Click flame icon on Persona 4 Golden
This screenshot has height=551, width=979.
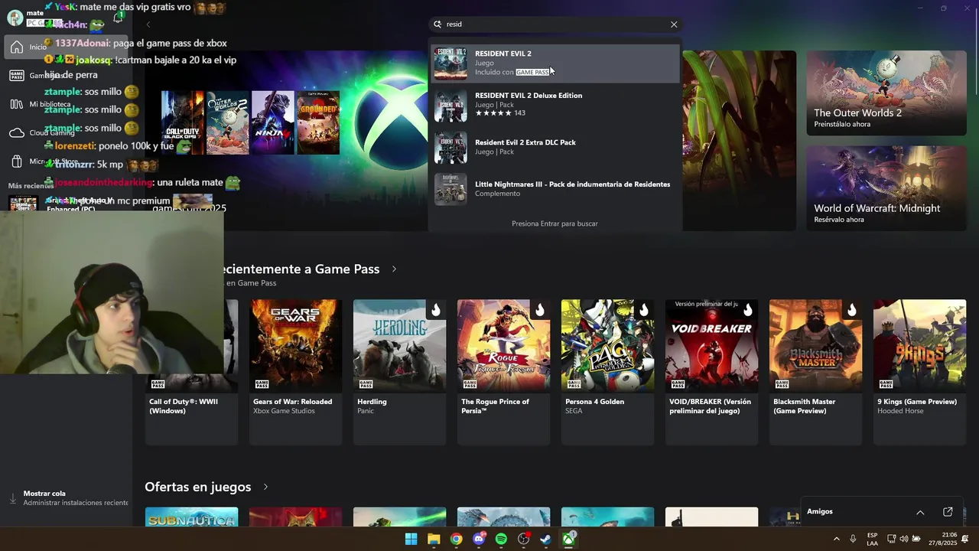(x=643, y=310)
